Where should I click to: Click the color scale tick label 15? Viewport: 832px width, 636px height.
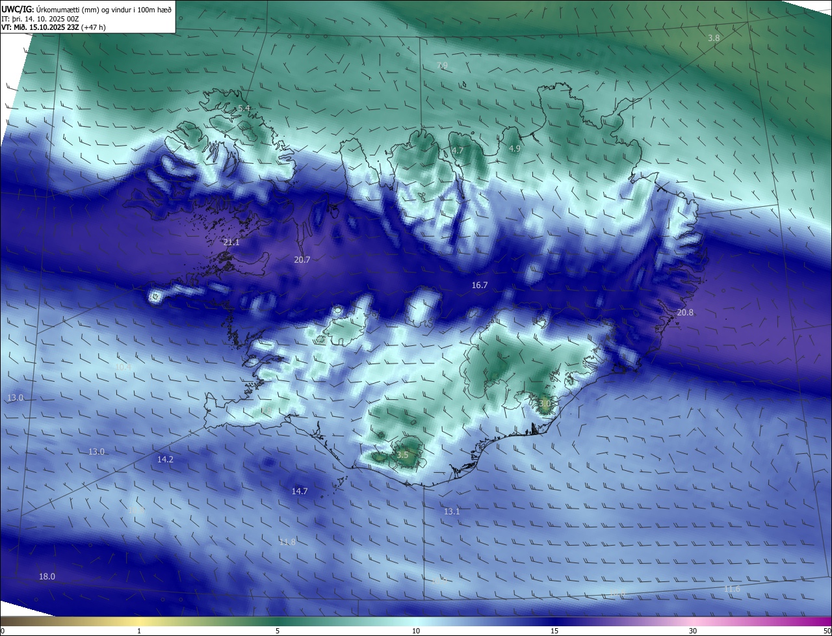[554, 631]
